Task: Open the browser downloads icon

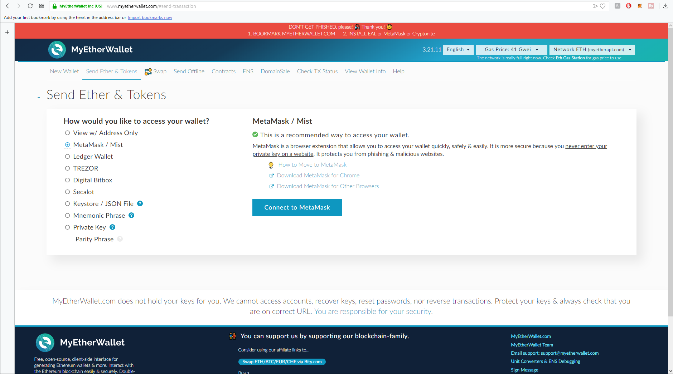Action: pyautogui.click(x=665, y=6)
